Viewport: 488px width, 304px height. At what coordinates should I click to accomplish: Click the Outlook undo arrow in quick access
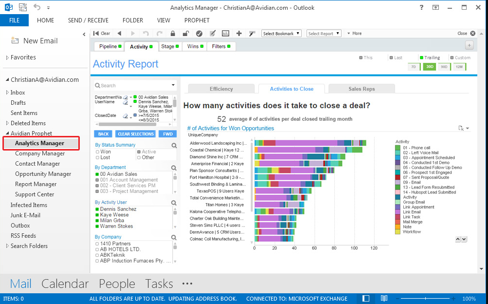click(36, 7)
